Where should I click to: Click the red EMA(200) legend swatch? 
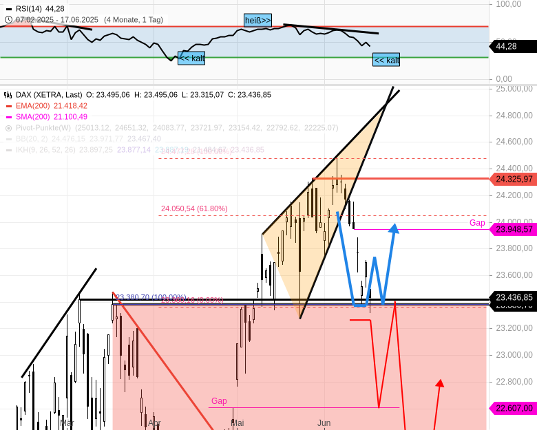(x=8, y=106)
